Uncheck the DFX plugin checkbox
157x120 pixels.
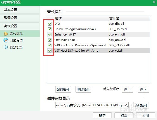point(50,24)
